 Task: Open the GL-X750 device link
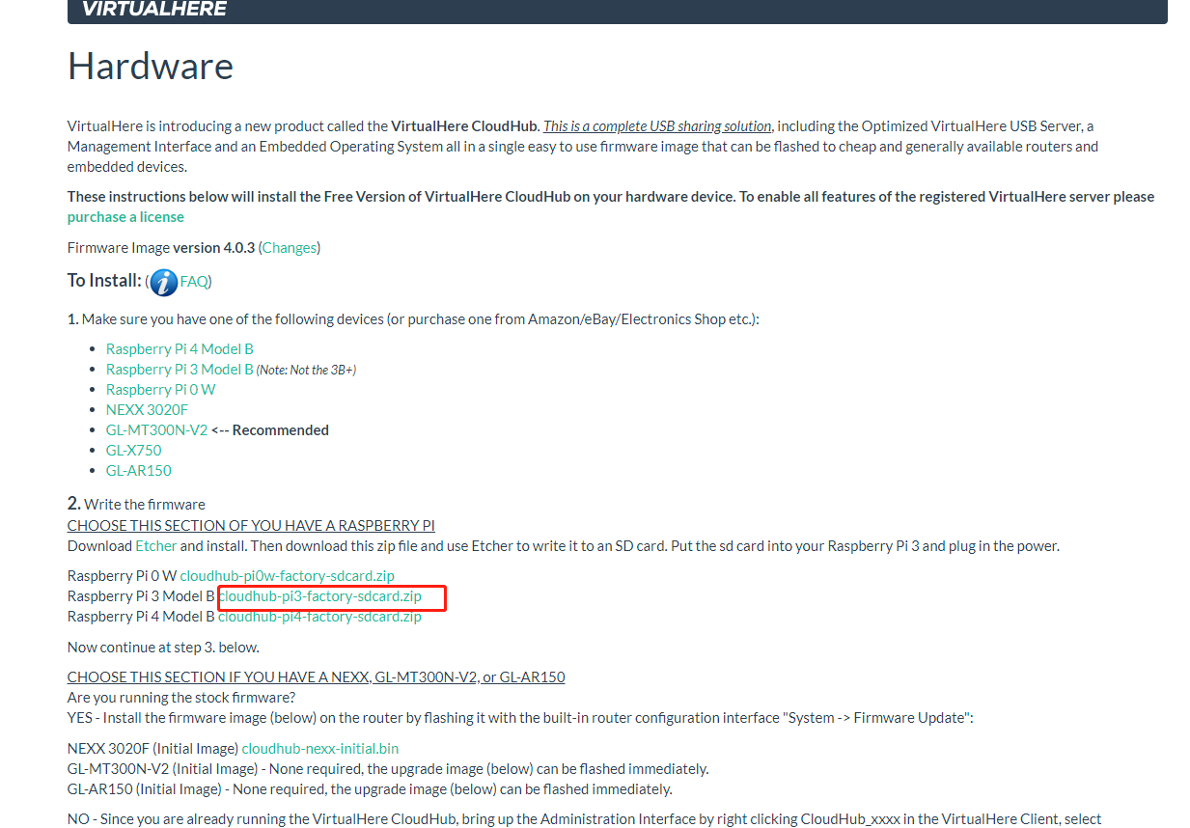pyautogui.click(x=134, y=451)
